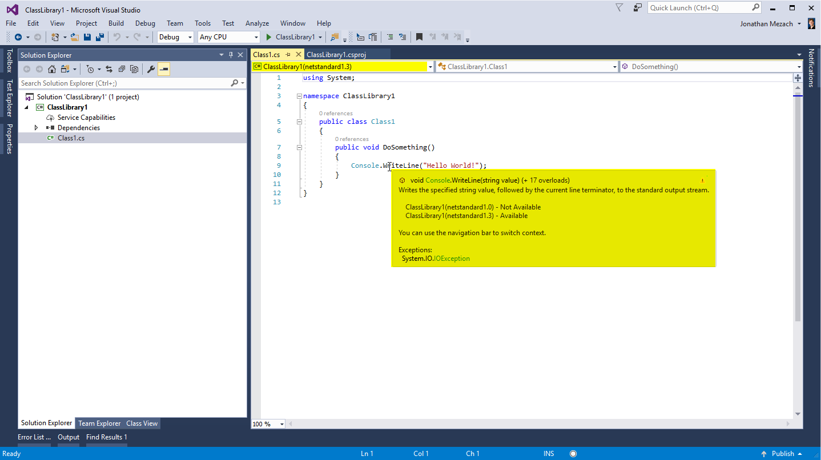Click the bookmark icon in the toolbar
This screenshot has height=460, width=821.
click(x=419, y=37)
